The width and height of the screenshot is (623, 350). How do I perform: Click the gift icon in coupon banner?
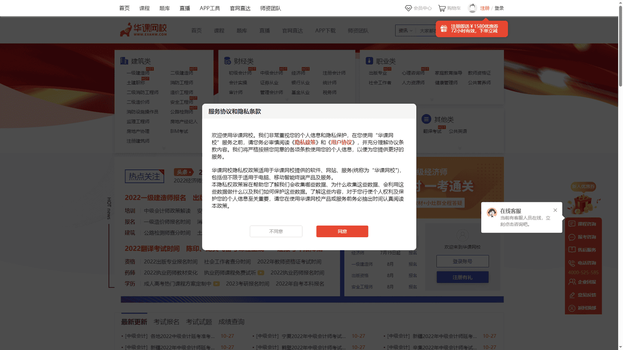click(x=443, y=29)
